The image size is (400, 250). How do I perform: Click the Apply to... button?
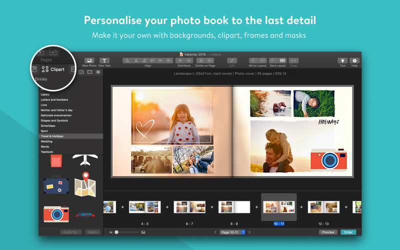[x=71, y=232]
